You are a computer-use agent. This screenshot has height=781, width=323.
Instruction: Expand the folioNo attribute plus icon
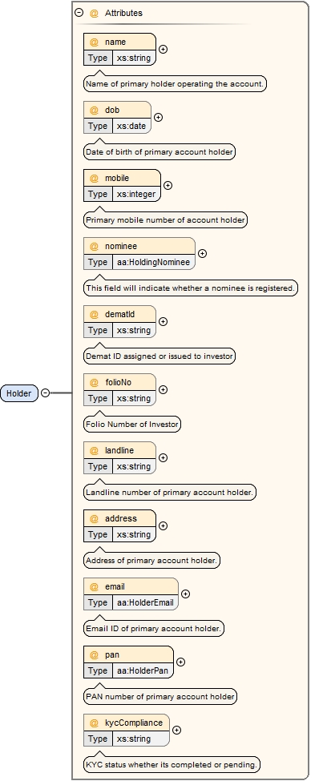click(x=163, y=389)
